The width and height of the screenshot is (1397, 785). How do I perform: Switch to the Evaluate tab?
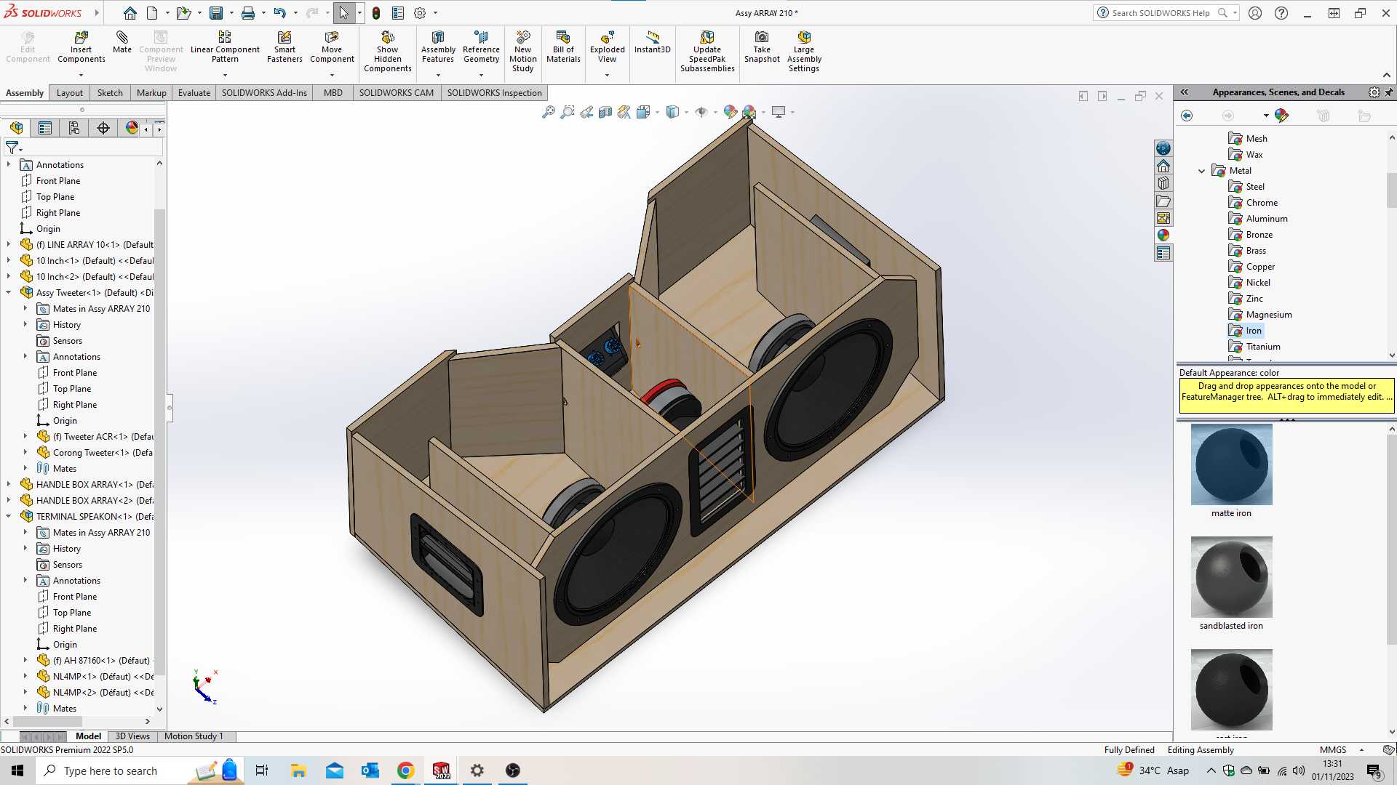pos(194,93)
